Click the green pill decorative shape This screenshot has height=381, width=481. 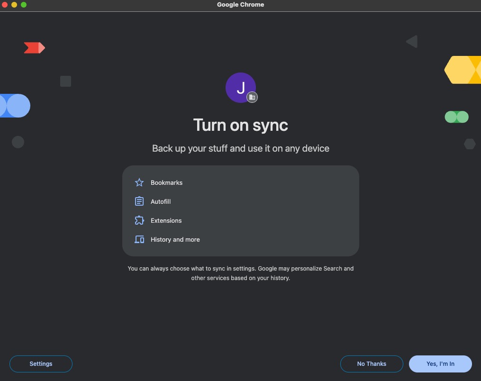pyautogui.click(x=457, y=117)
